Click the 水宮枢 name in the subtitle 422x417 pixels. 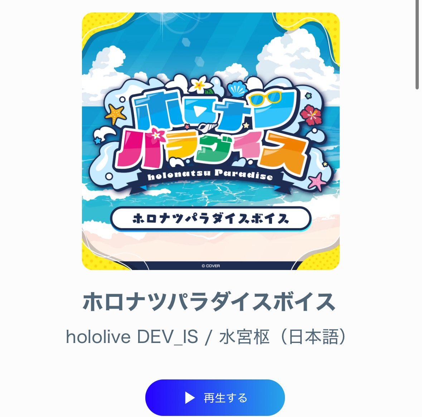(244, 337)
